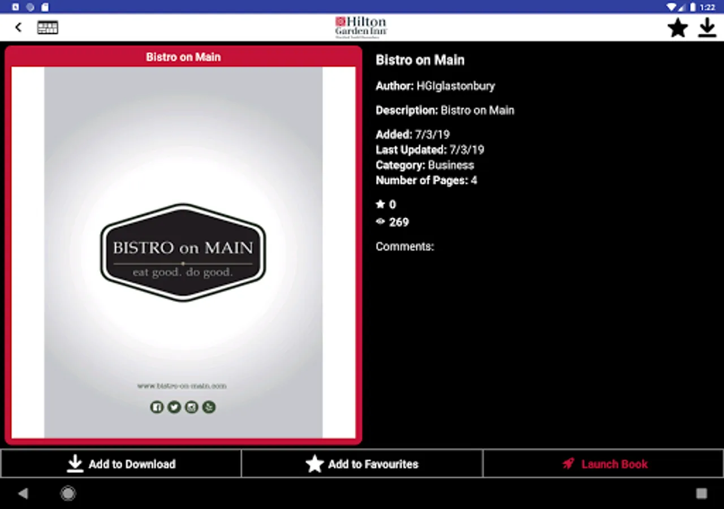
Task: Tap the website URL on the cover
Action: [182, 386]
